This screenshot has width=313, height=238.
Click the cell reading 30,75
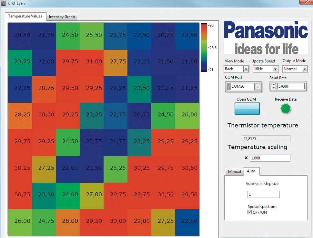click(20, 196)
